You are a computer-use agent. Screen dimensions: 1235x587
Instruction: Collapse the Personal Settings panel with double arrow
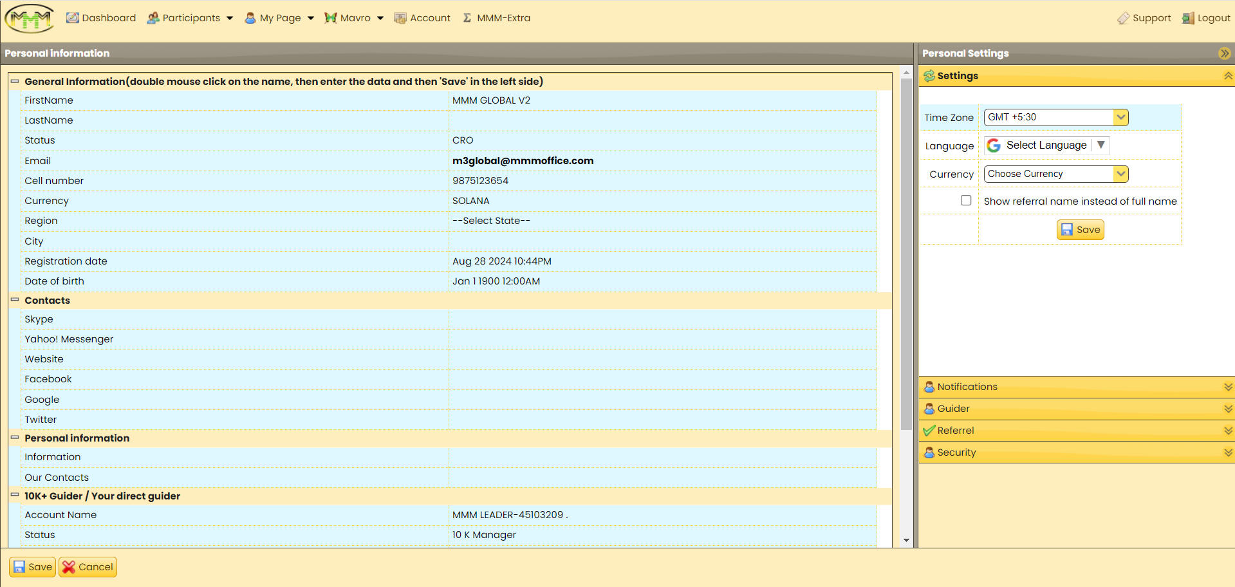1225,53
